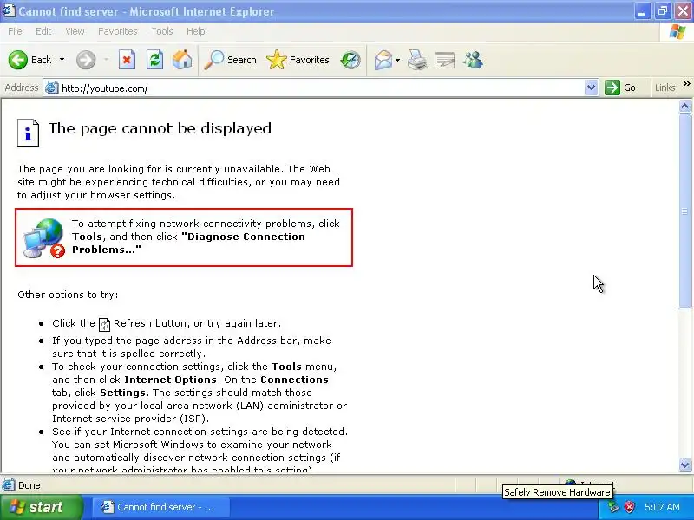Click the Internet Explorer title bar icon
The image size is (694, 520).
pos(10,10)
